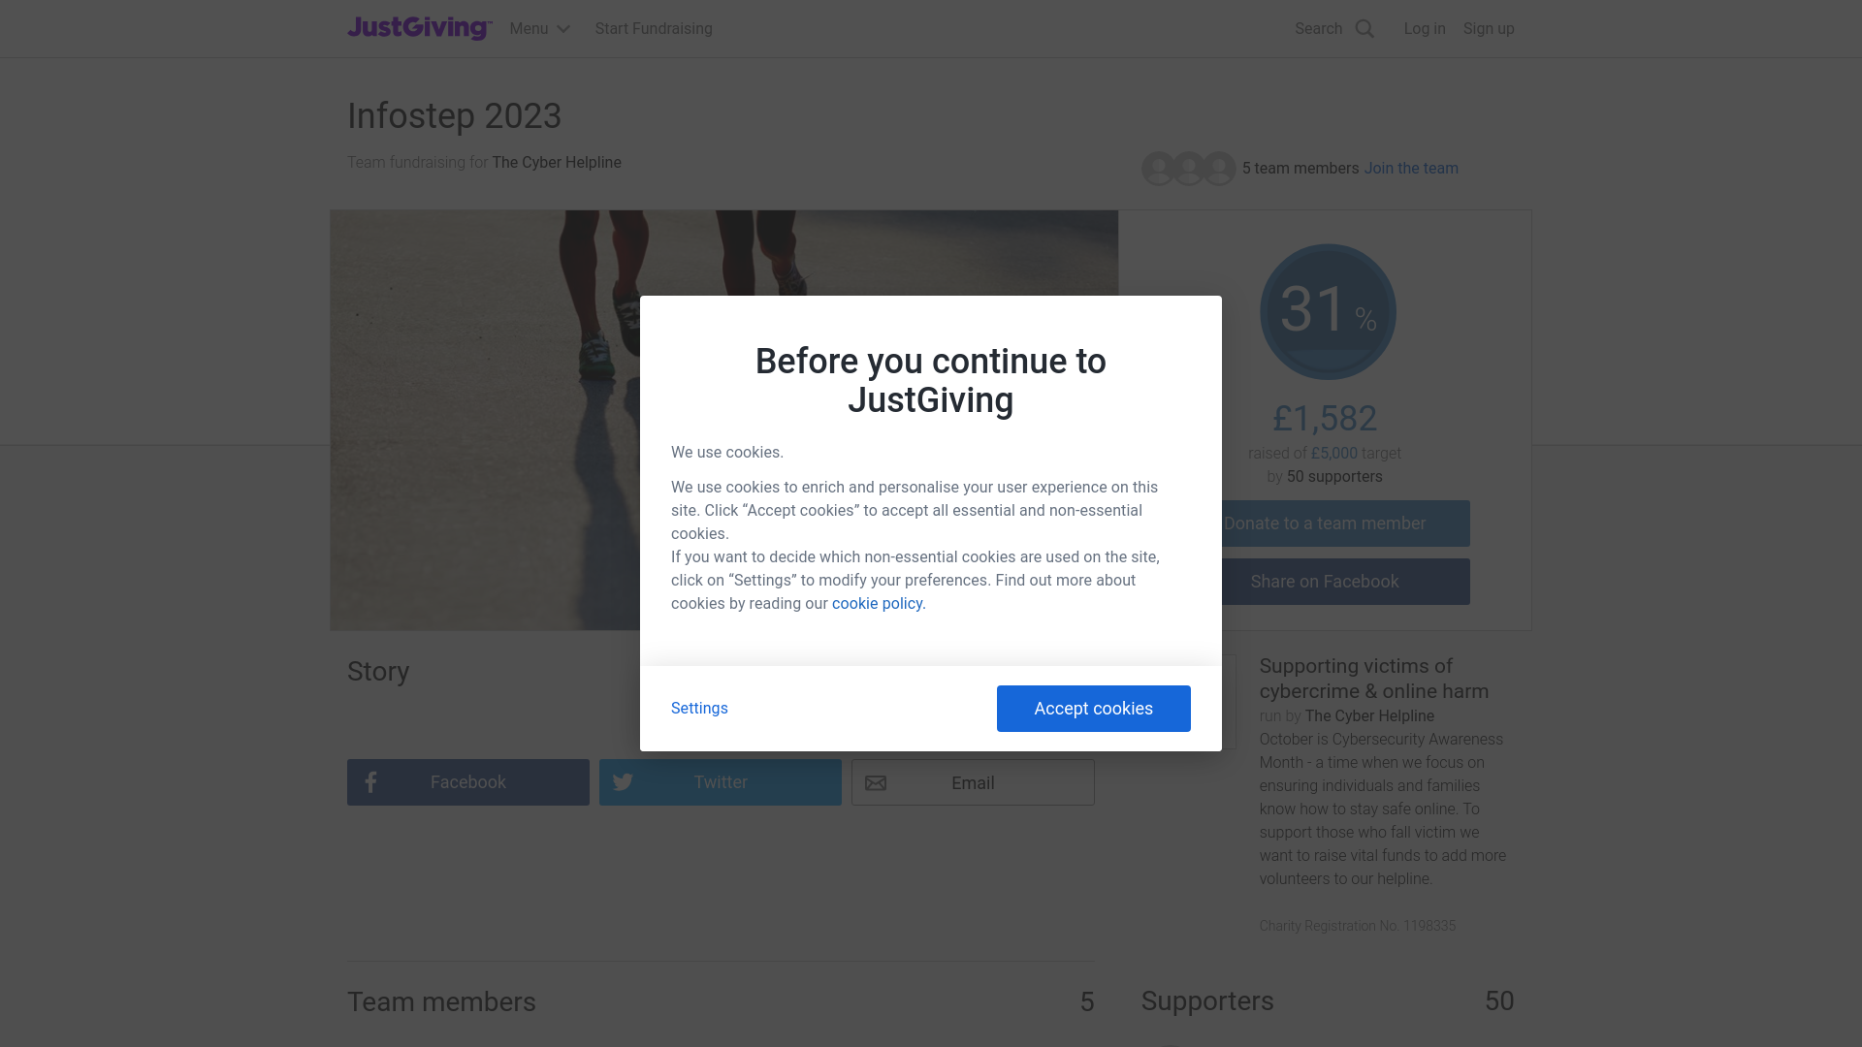This screenshot has width=1862, height=1047.
Task: Click the Search magnifier icon
Action: pos(1364,28)
